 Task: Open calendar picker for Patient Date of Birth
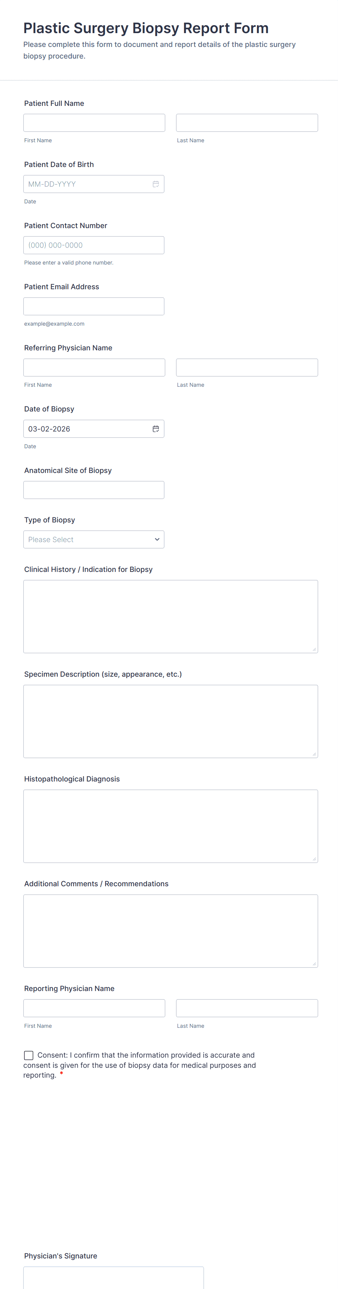point(156,184)
